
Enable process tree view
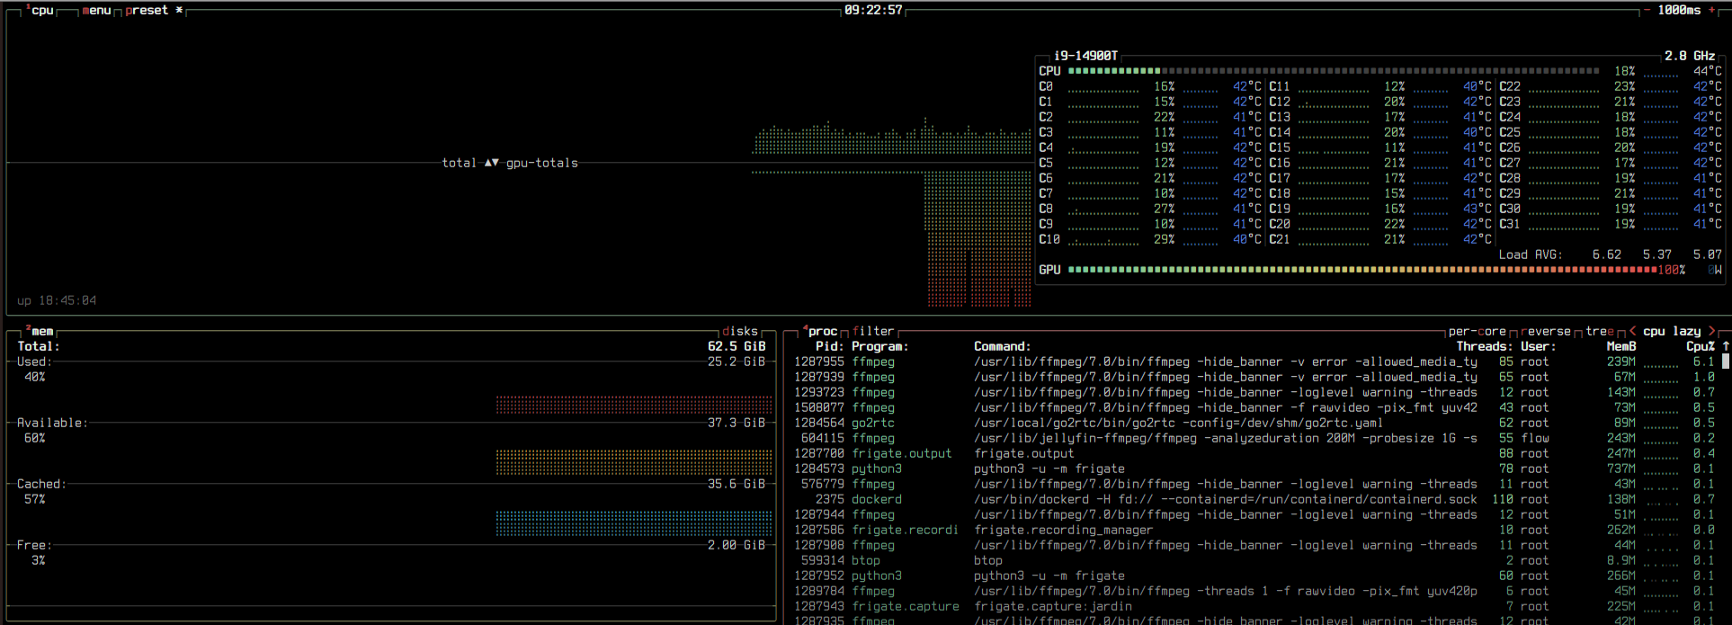click(x=1599, y=331)
